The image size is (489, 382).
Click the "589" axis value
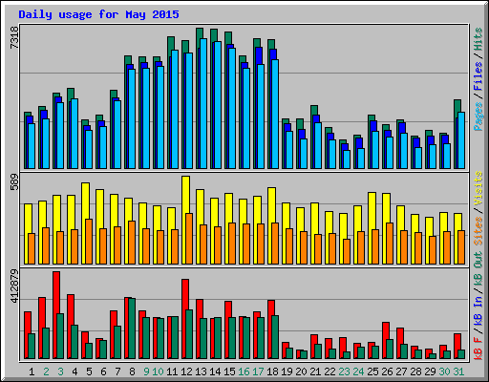tap(14, 181)
